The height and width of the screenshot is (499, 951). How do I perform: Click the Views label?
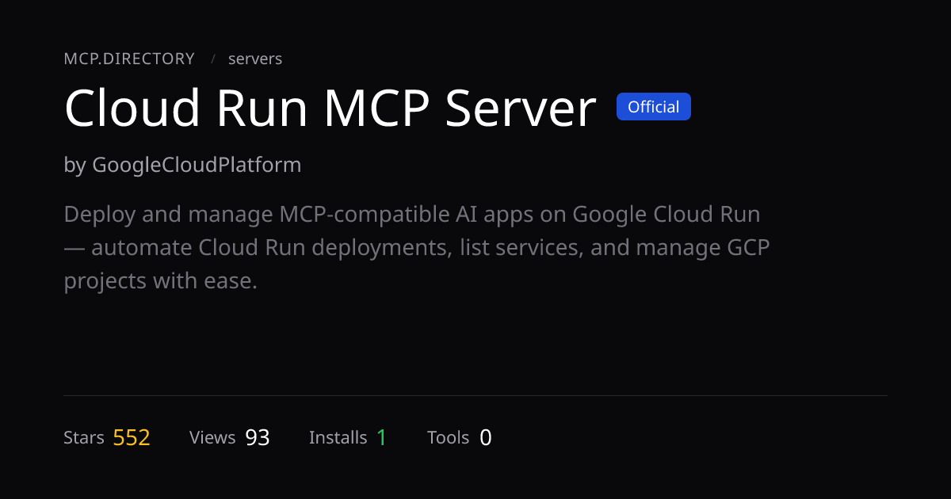[x=212, y=437]
